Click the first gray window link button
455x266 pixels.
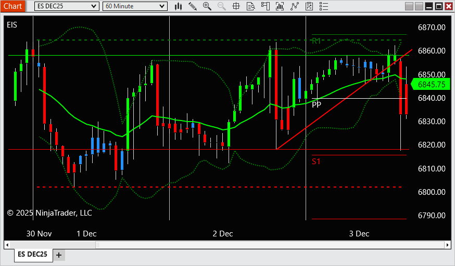409,6
